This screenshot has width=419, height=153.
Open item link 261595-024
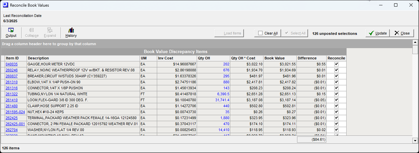(15, 112)
